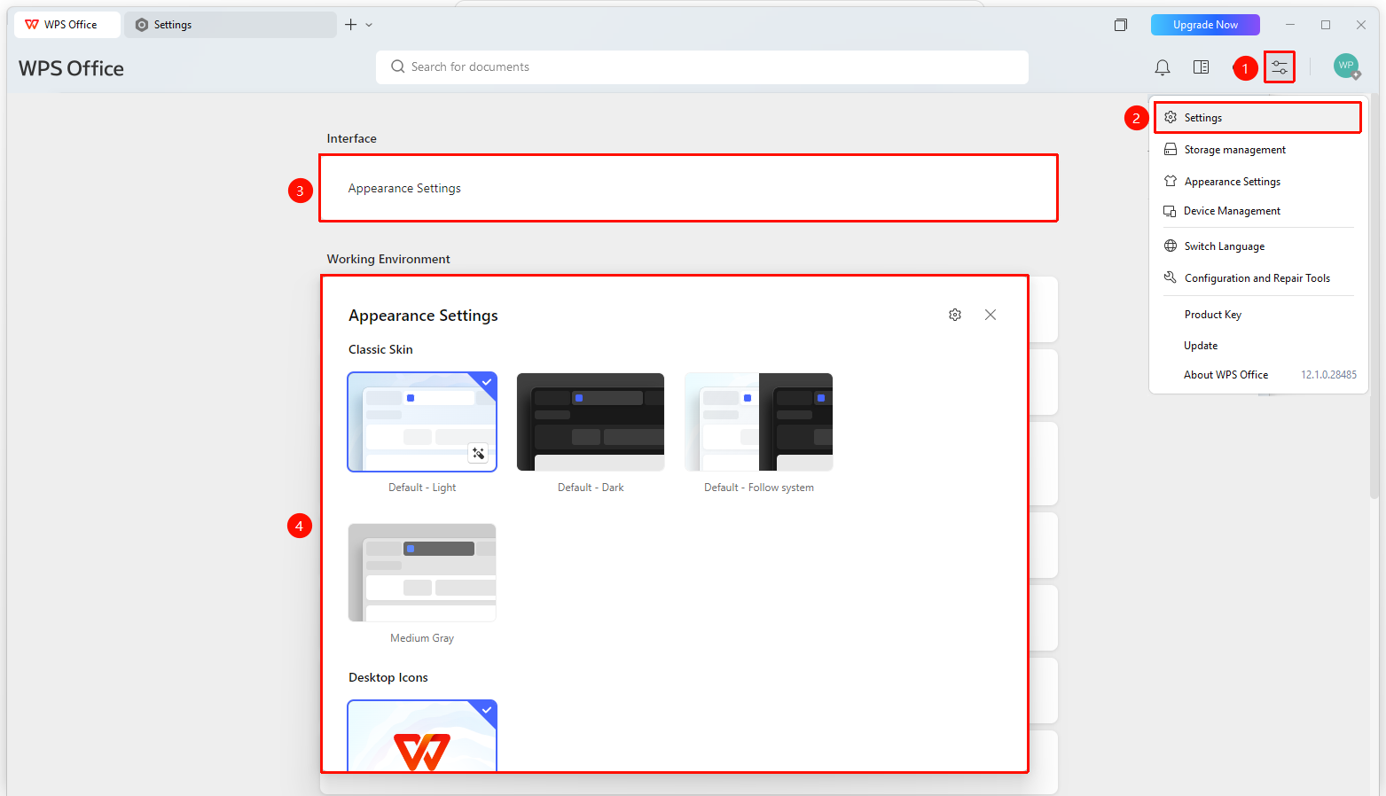
Task: Click the Working Environment heading
Action: (388, 259)
